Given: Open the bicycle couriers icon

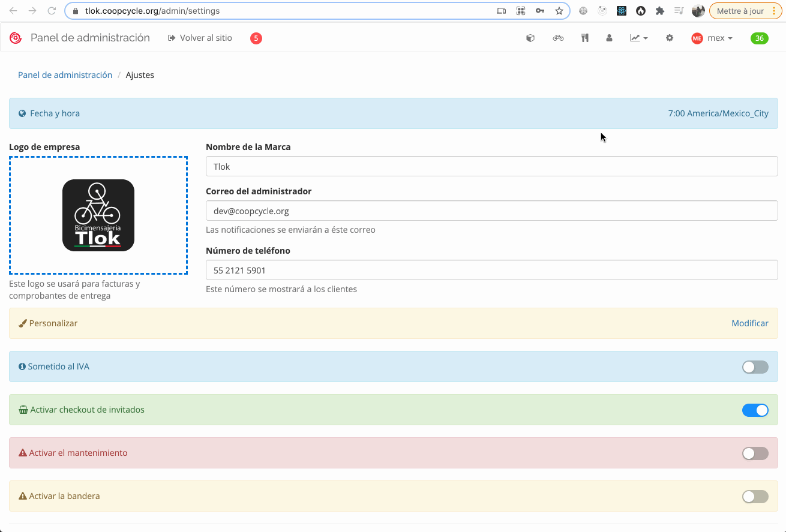Looking at the screenshot, I should tap(558, 38).
